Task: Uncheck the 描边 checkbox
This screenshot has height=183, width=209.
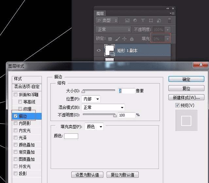Action: 15,116
